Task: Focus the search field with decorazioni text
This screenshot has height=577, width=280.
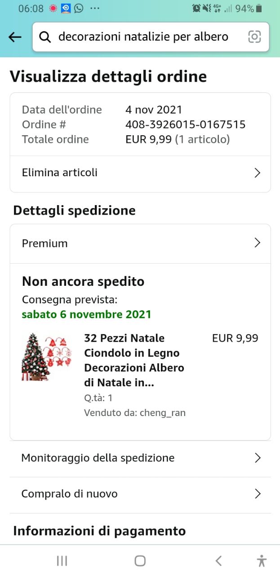Action: 143,37
